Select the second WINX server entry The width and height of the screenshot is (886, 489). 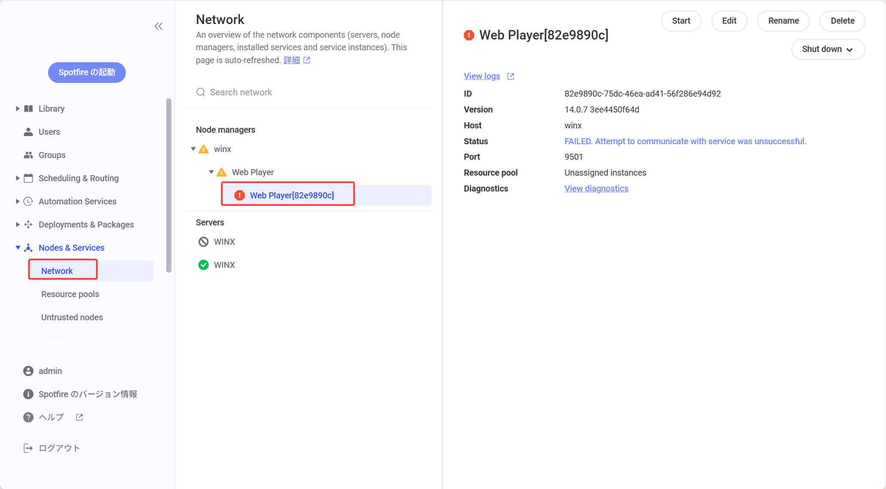click(224, 265)
